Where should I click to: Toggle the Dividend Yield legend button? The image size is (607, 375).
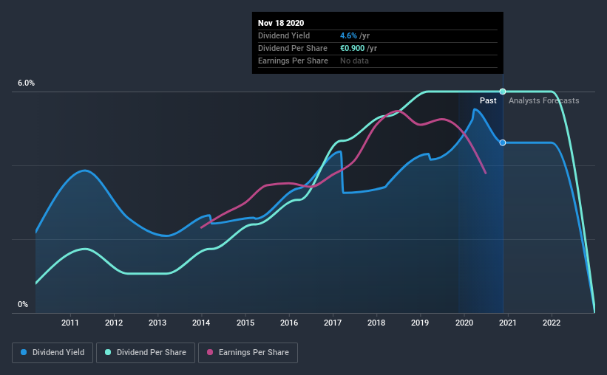pyautogui.click(x=52, y=353)
